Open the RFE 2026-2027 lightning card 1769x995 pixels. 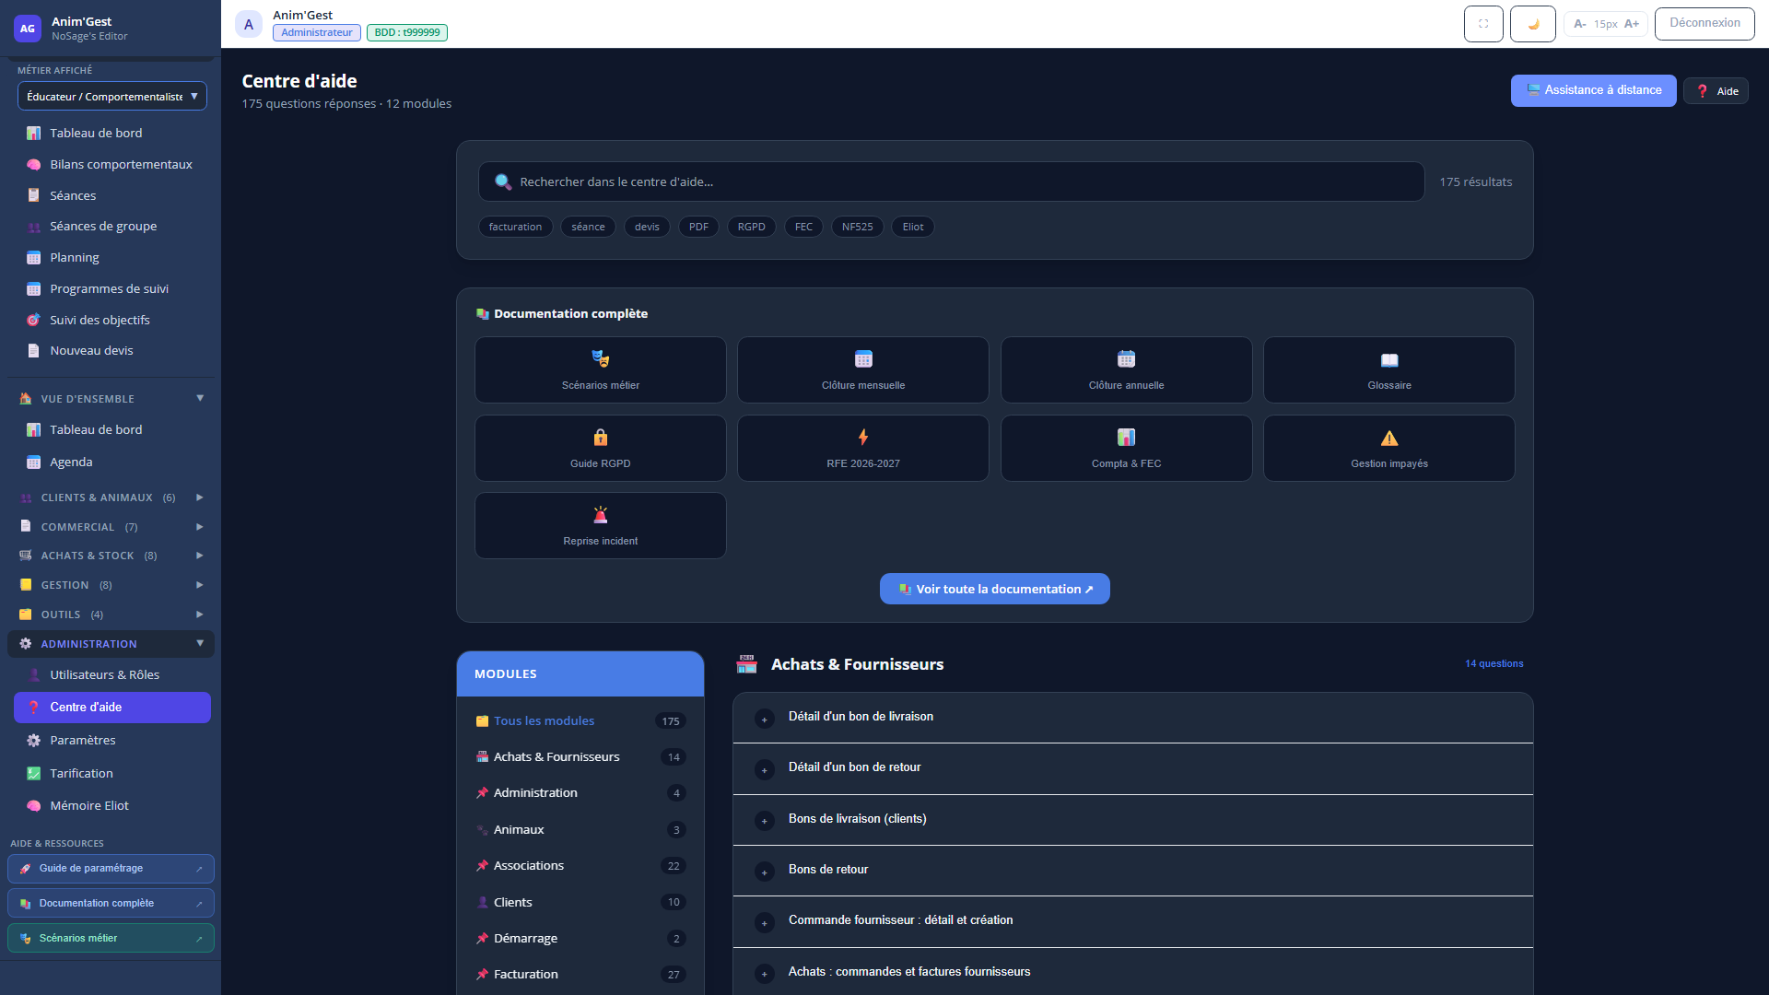pyautogui.click(x=862, y=448)
